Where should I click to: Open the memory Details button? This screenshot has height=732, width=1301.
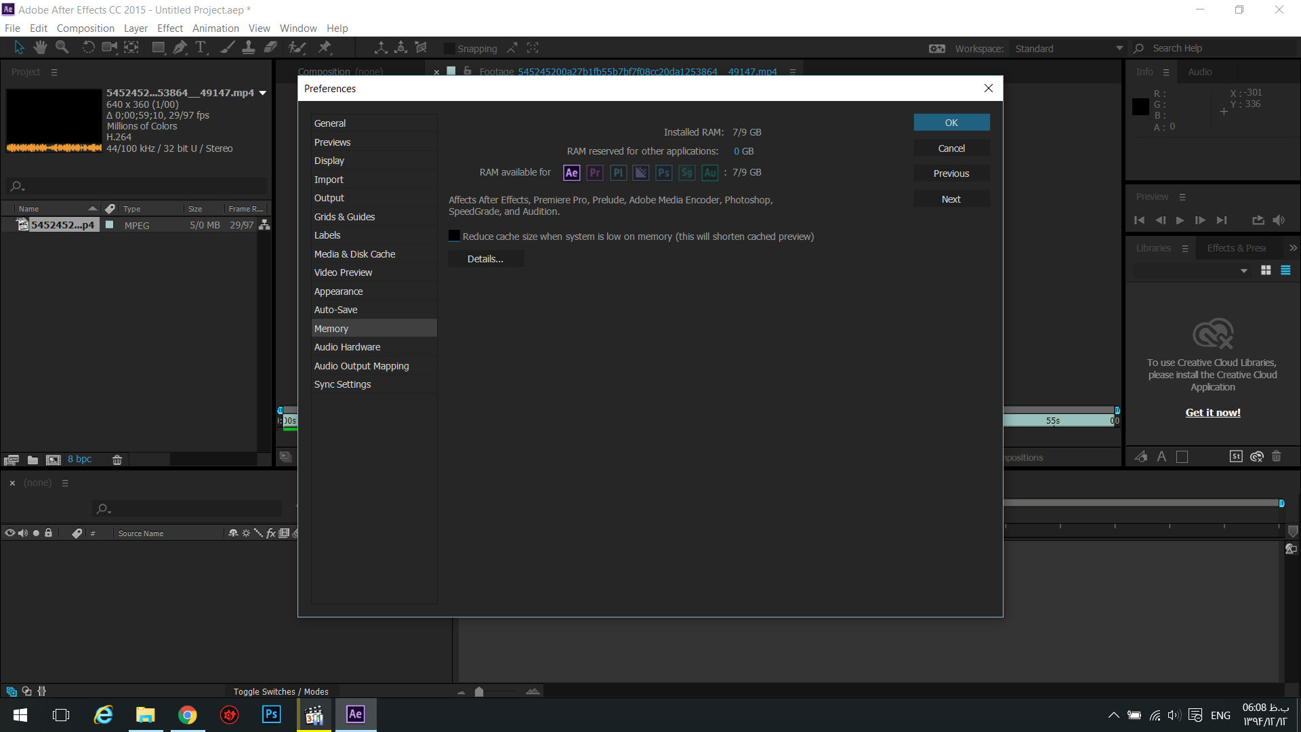tap(485, 259)
